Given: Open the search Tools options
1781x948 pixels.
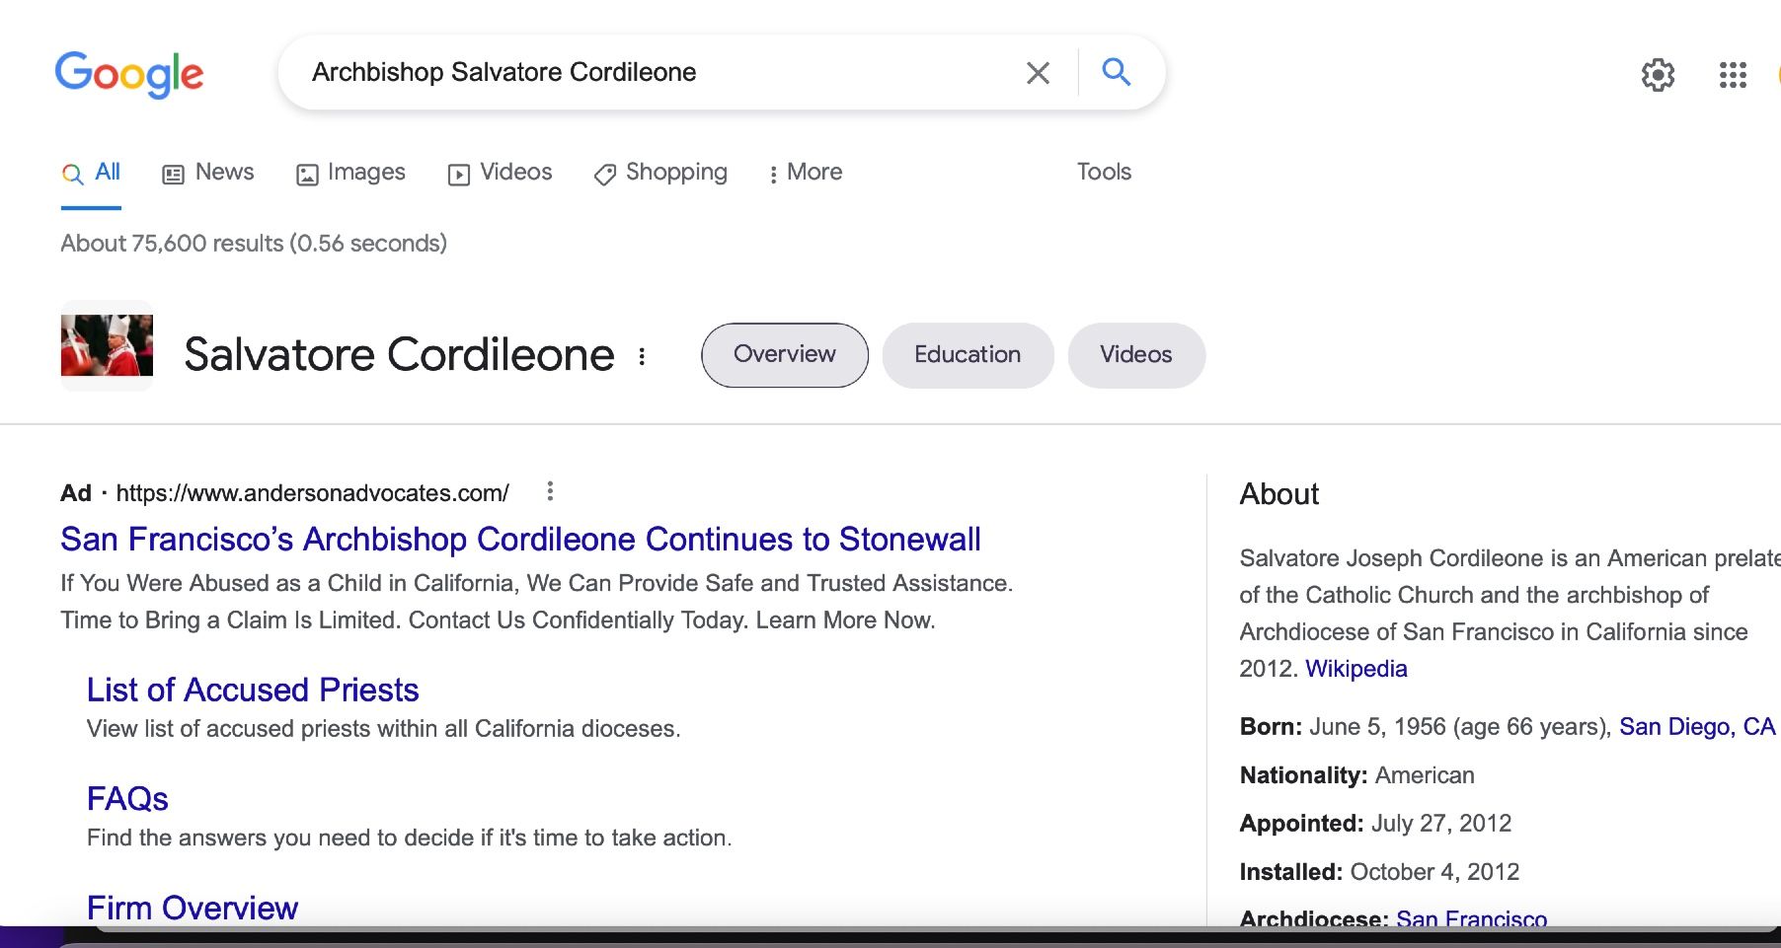Looking at the screenshot, I should 1104,172.
